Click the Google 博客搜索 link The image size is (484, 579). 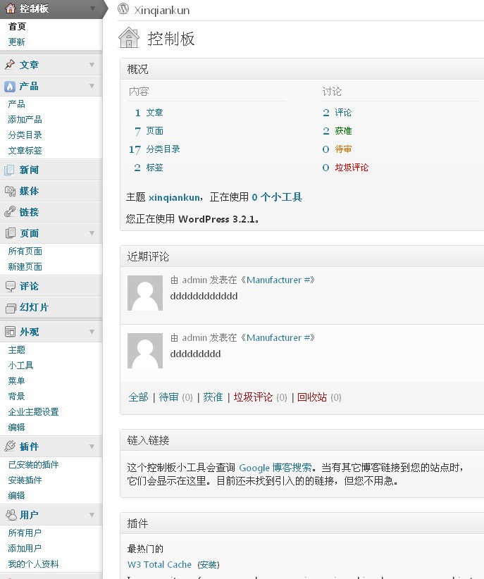click(x=275, y=468)
